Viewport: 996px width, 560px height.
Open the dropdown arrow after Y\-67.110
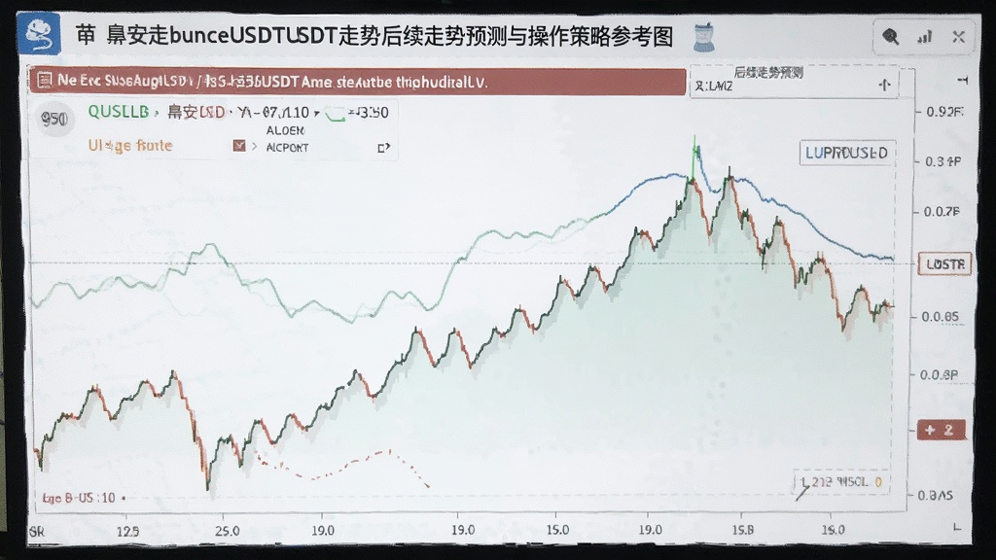pos(316,114)
